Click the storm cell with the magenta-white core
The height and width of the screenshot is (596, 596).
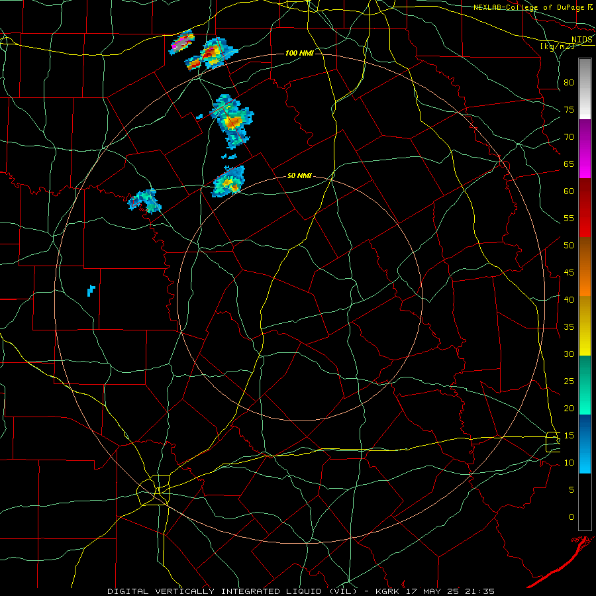(x=181, y=42)
